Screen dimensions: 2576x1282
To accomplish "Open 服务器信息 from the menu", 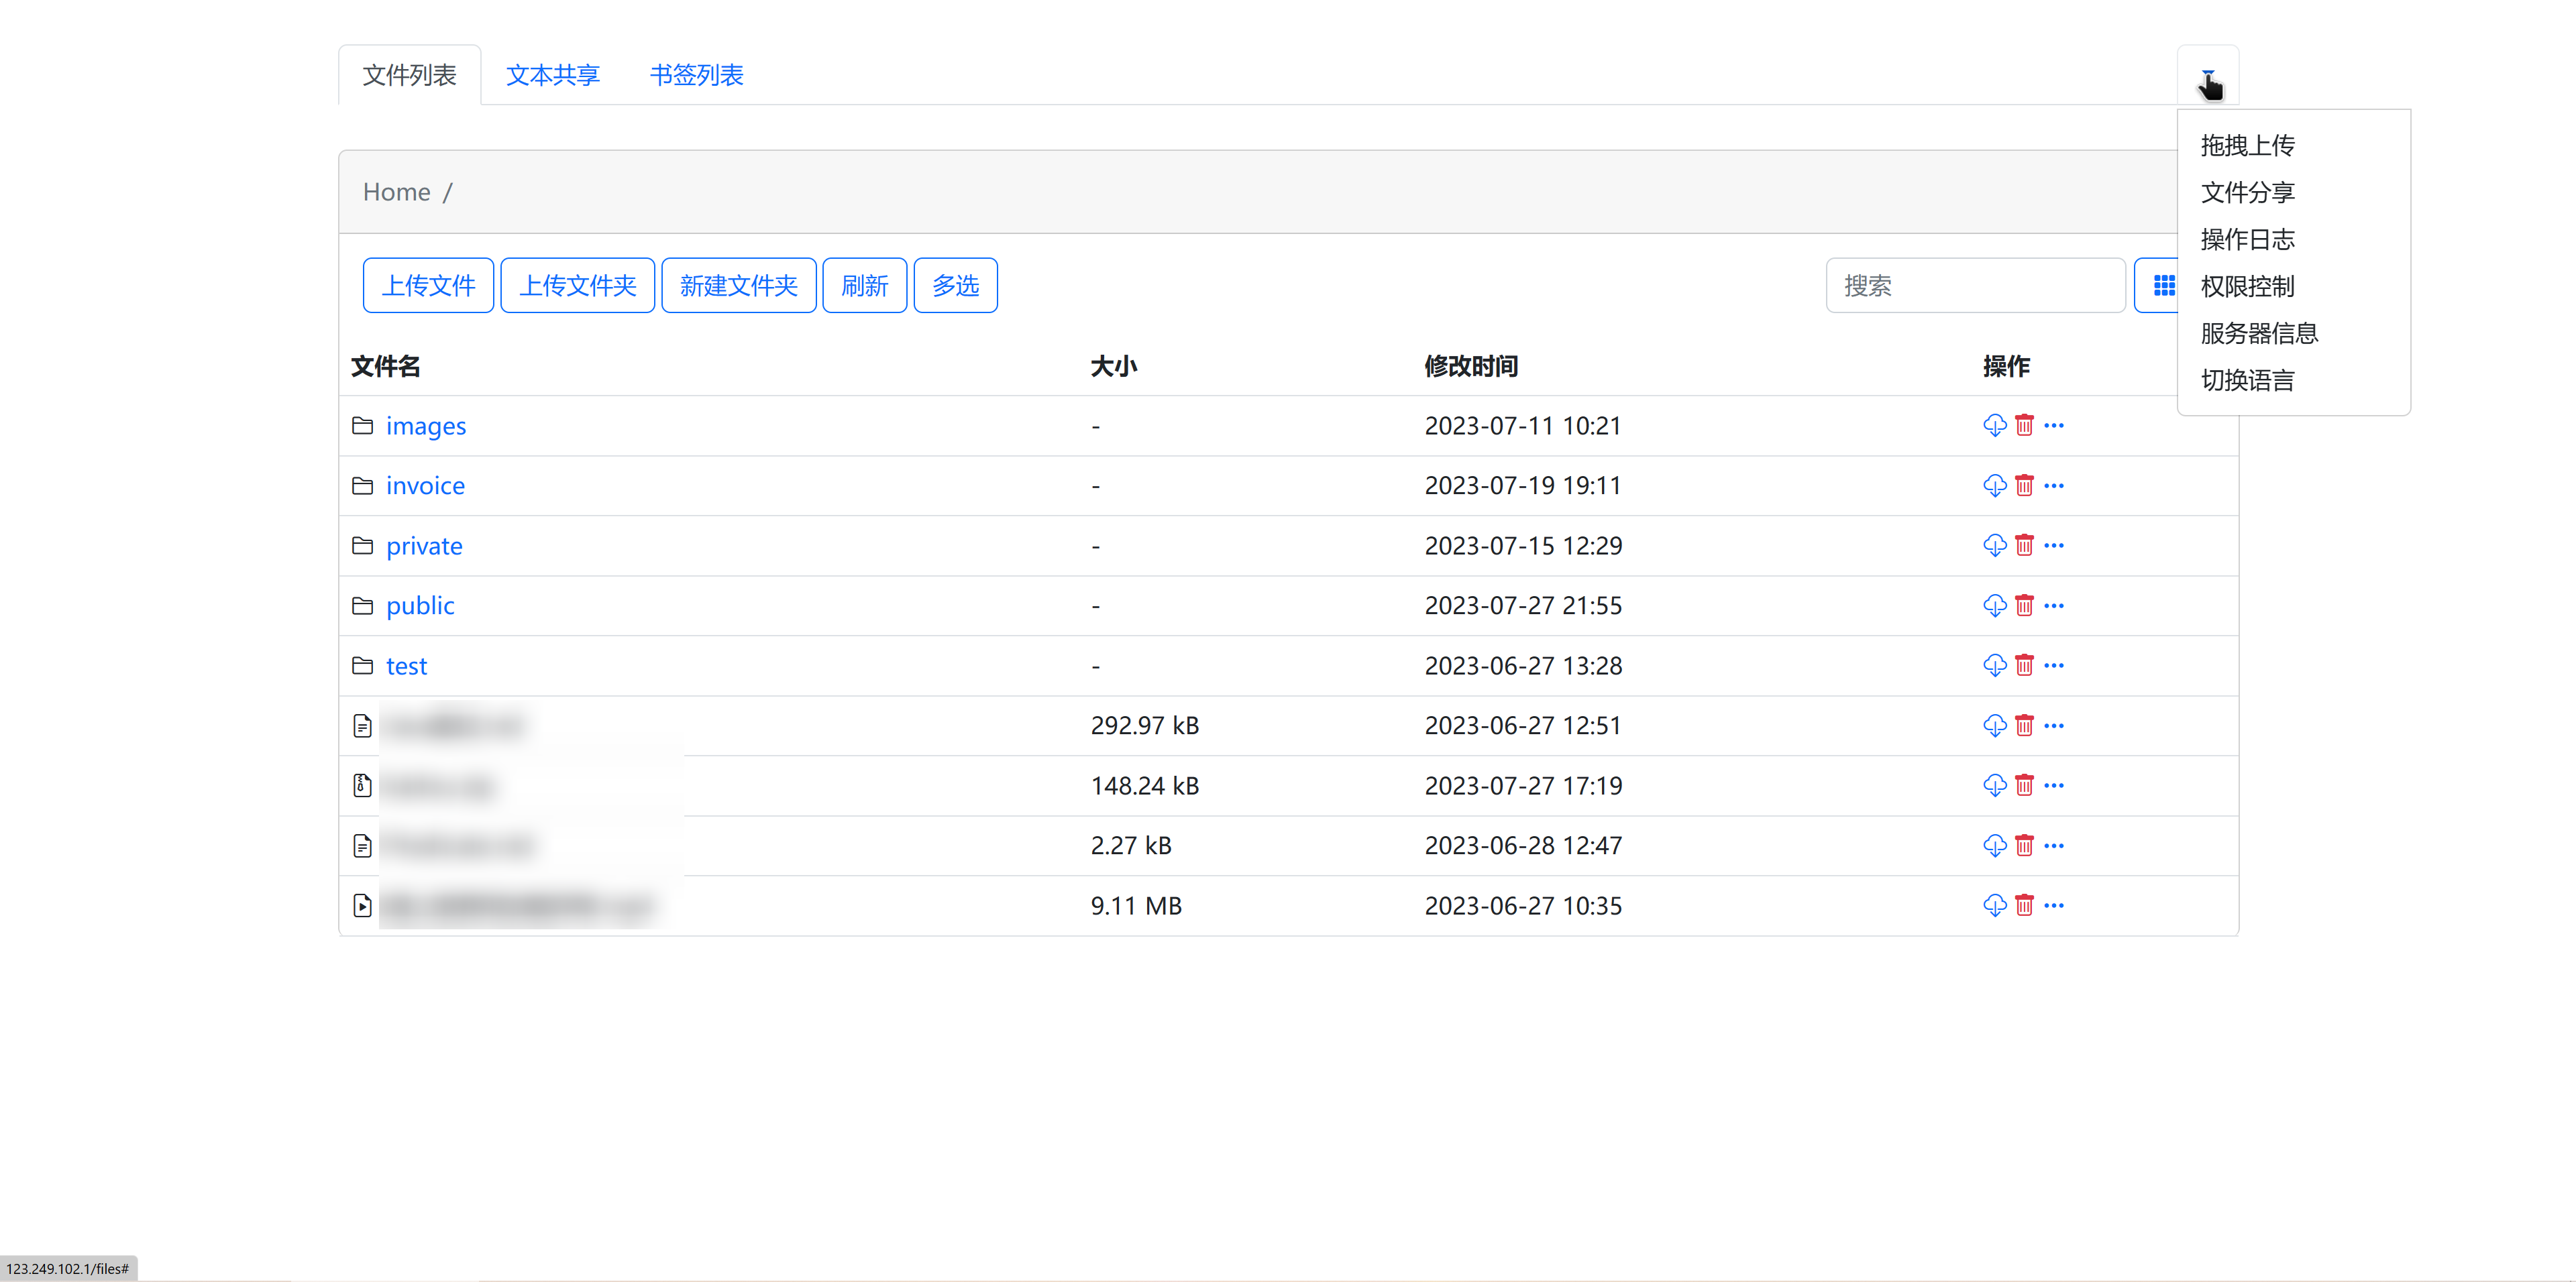I will pyautogui.click(x=2259, y=334).
